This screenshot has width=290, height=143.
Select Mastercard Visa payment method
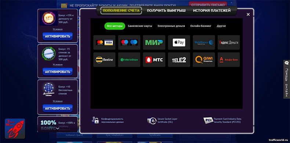[104, 43]
